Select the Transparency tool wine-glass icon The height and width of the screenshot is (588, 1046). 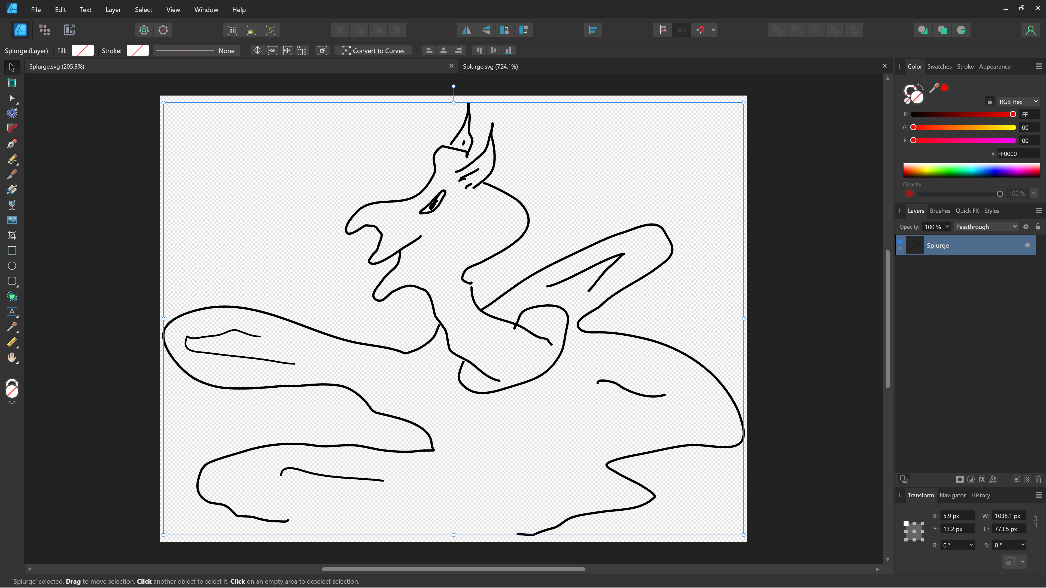[12, 204]
